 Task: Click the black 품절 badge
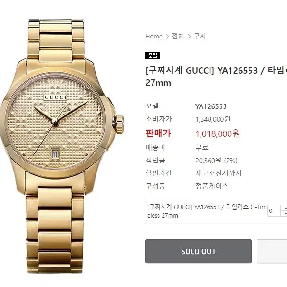point(153,56)
